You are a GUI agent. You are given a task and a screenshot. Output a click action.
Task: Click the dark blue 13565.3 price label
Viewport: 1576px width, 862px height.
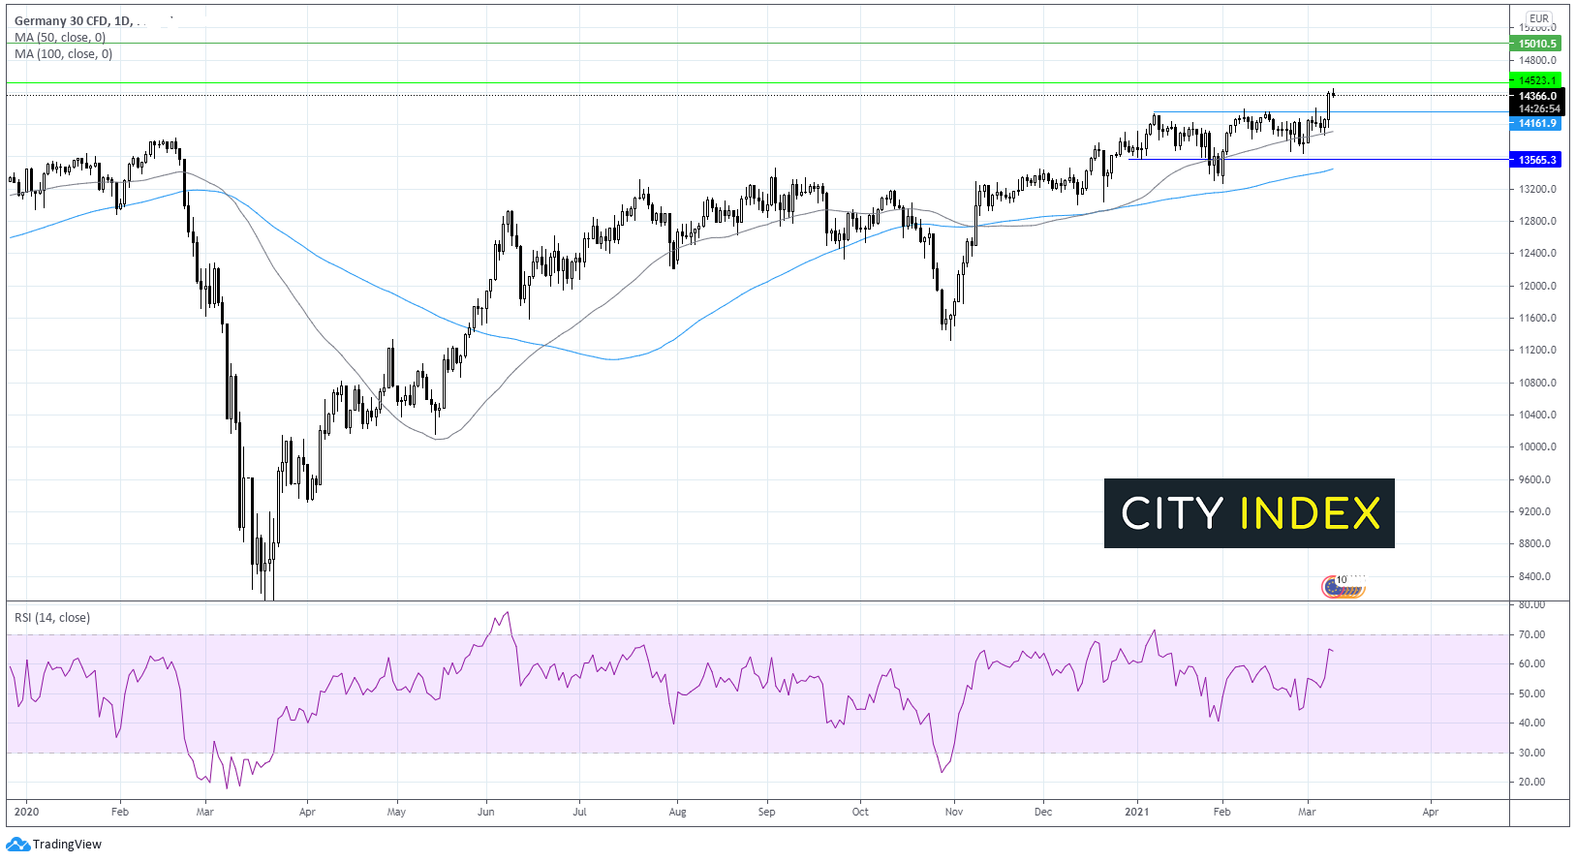point(1536,160)
